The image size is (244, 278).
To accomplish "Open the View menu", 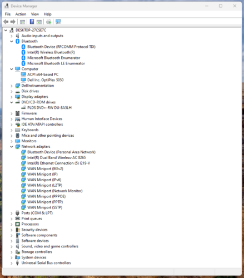I will coord(35,14).
